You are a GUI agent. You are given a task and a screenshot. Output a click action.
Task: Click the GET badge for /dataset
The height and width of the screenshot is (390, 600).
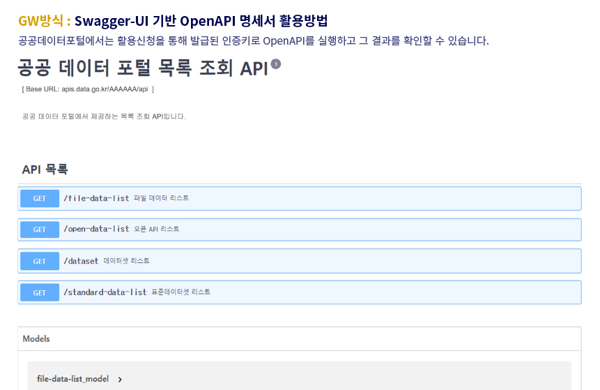pos(40,261)
